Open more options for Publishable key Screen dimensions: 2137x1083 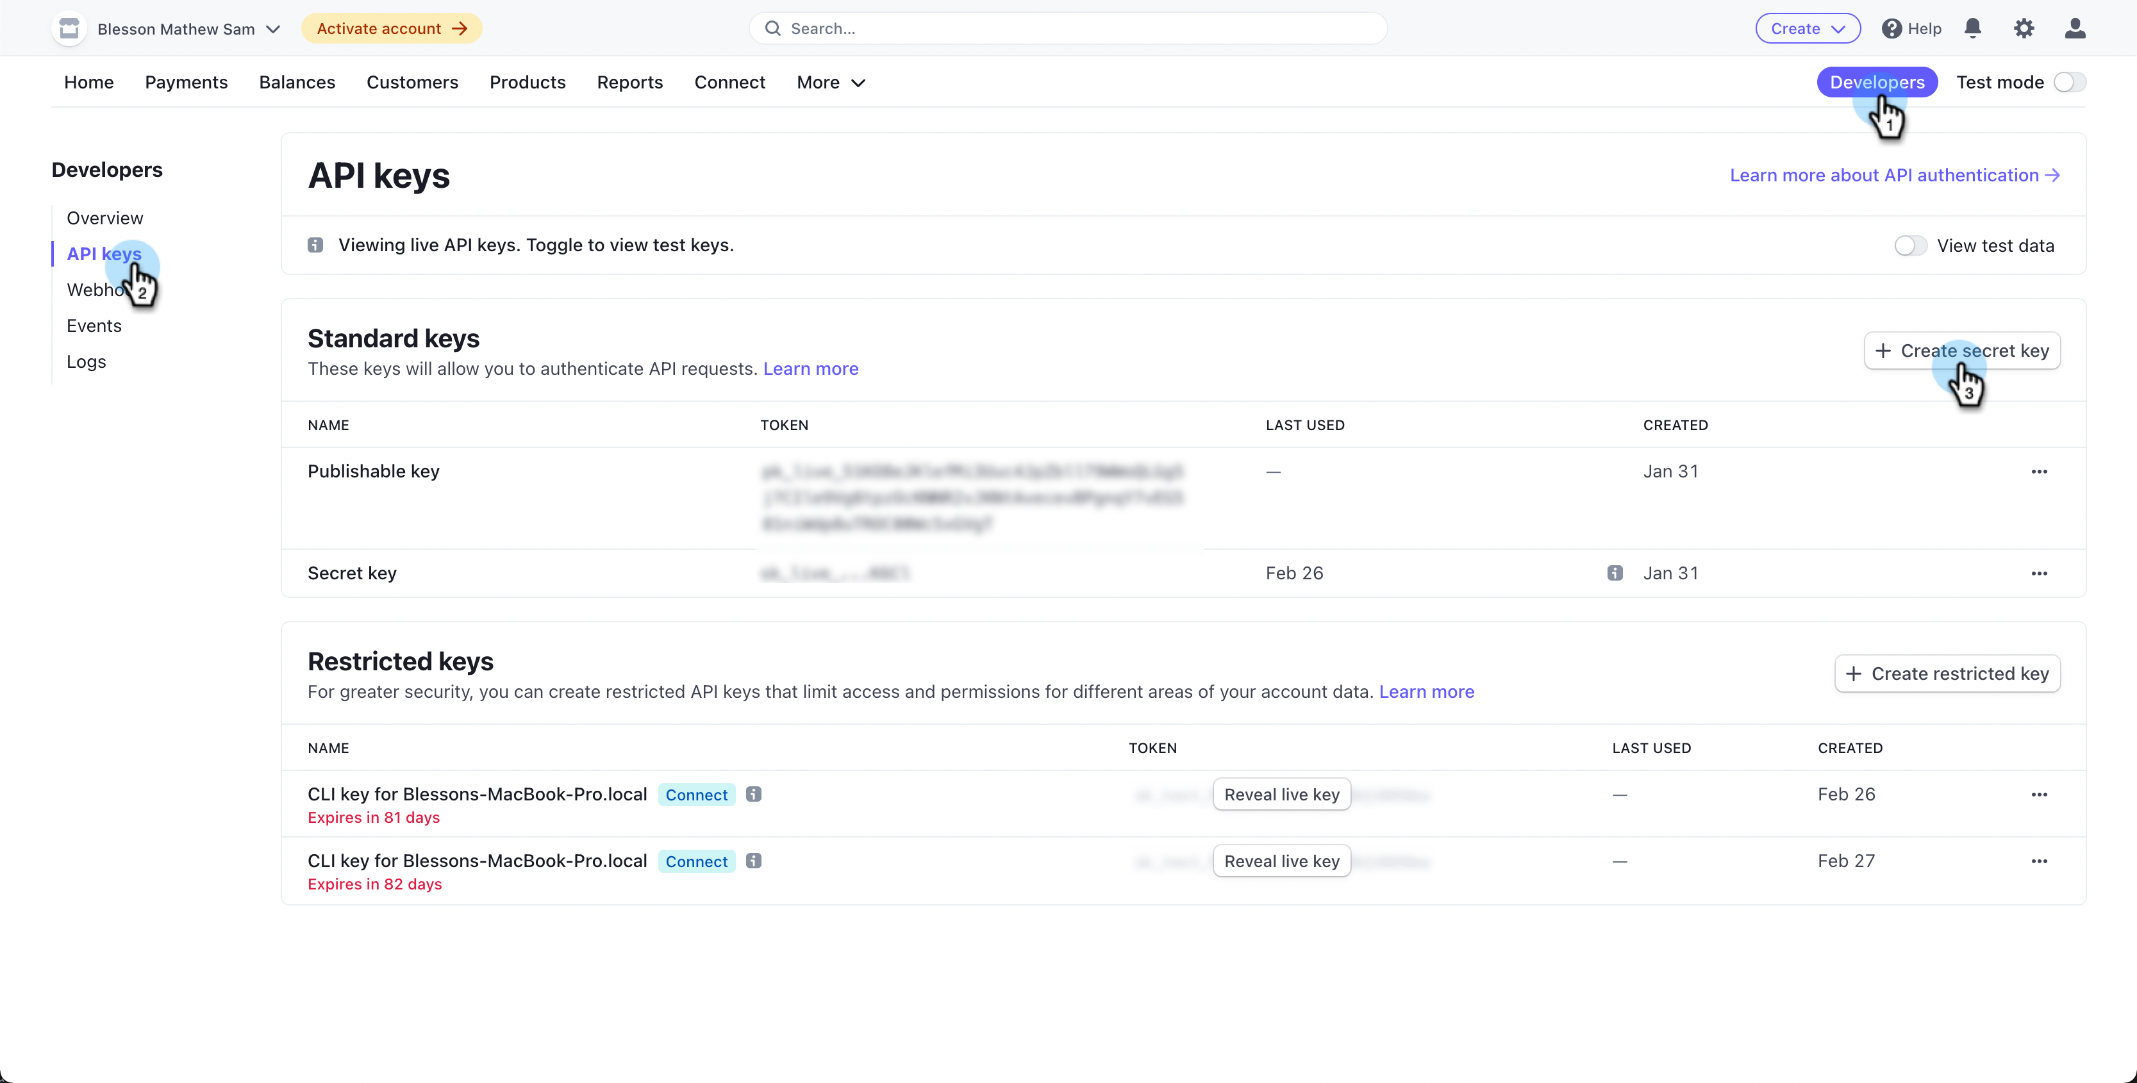point(2038,471)
